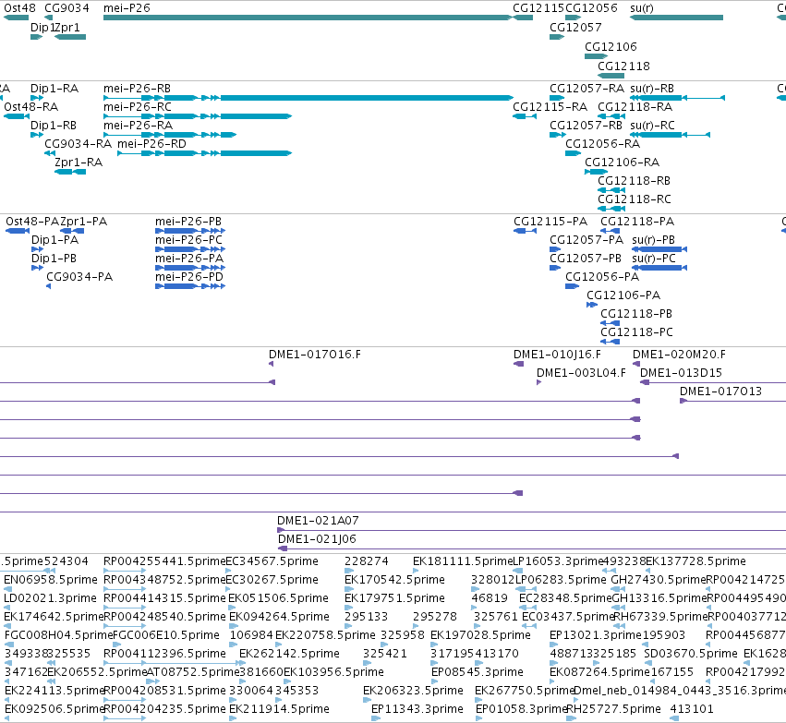The width and height of the screenshot is (786, 723).
Task: Select the su(r)-PC protein label
Action: tap(654, 259)
